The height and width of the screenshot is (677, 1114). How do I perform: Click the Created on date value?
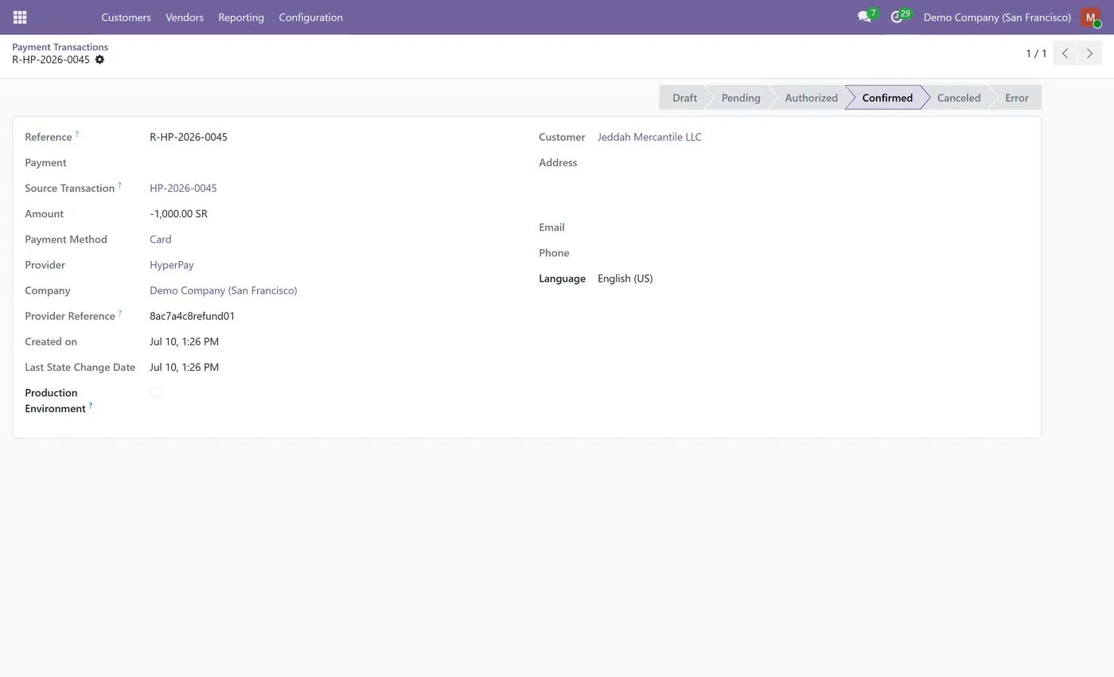tap(184, 341)
